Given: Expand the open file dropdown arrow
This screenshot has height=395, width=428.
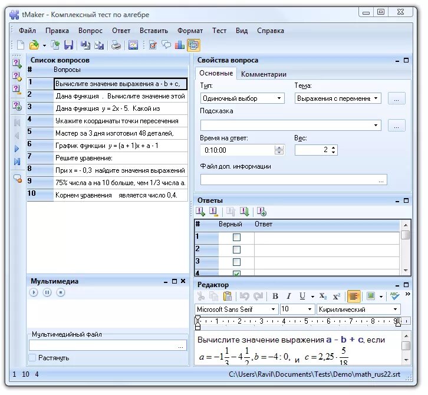Looking at the screenshot, I should (x=44, y=45).
